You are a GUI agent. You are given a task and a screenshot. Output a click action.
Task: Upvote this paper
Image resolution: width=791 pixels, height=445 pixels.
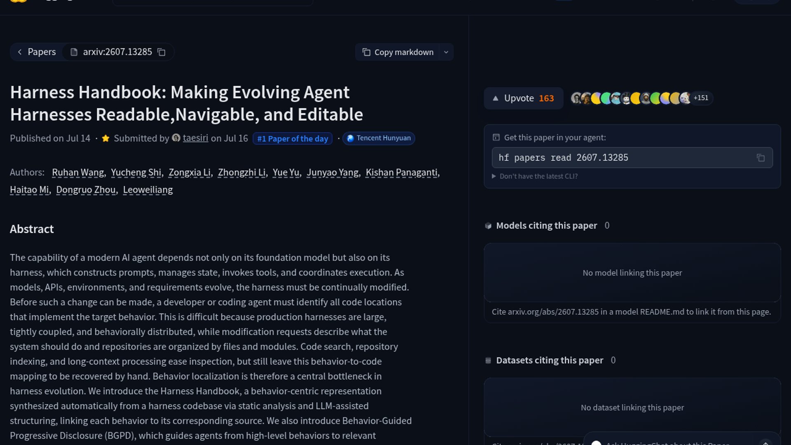coord(523,98)
